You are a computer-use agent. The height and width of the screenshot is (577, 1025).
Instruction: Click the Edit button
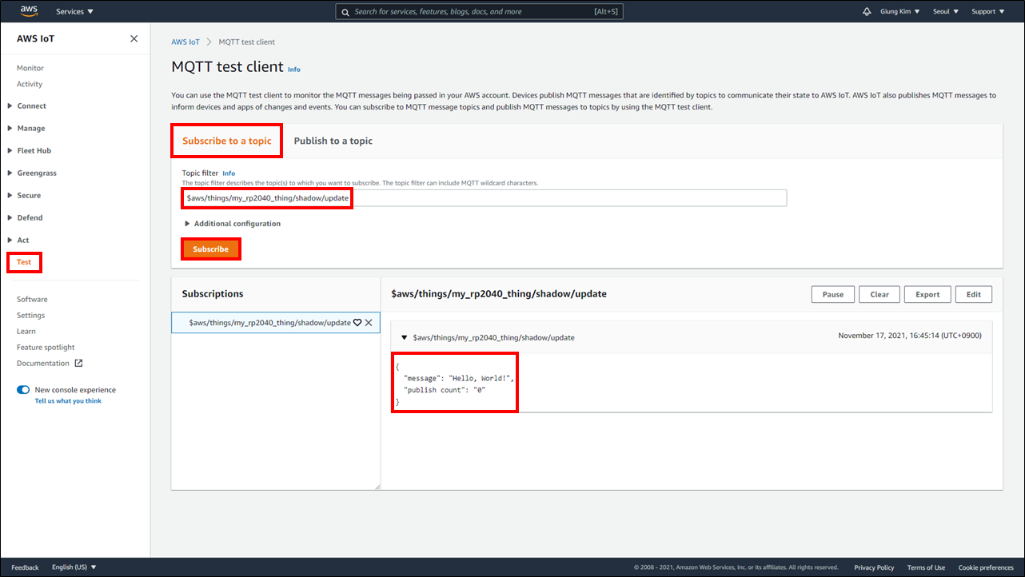(x=974, y=294)
